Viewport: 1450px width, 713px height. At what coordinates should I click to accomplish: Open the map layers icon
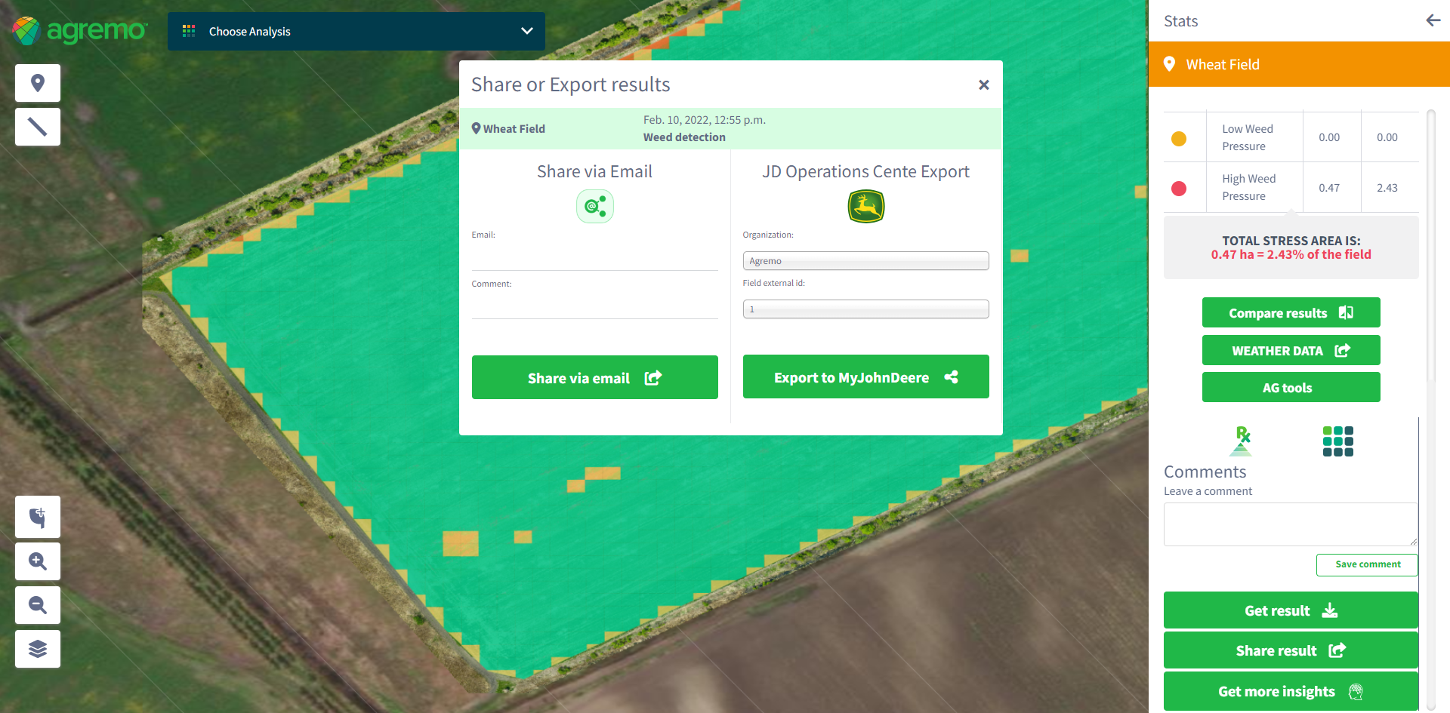click(x=38, y=649)
